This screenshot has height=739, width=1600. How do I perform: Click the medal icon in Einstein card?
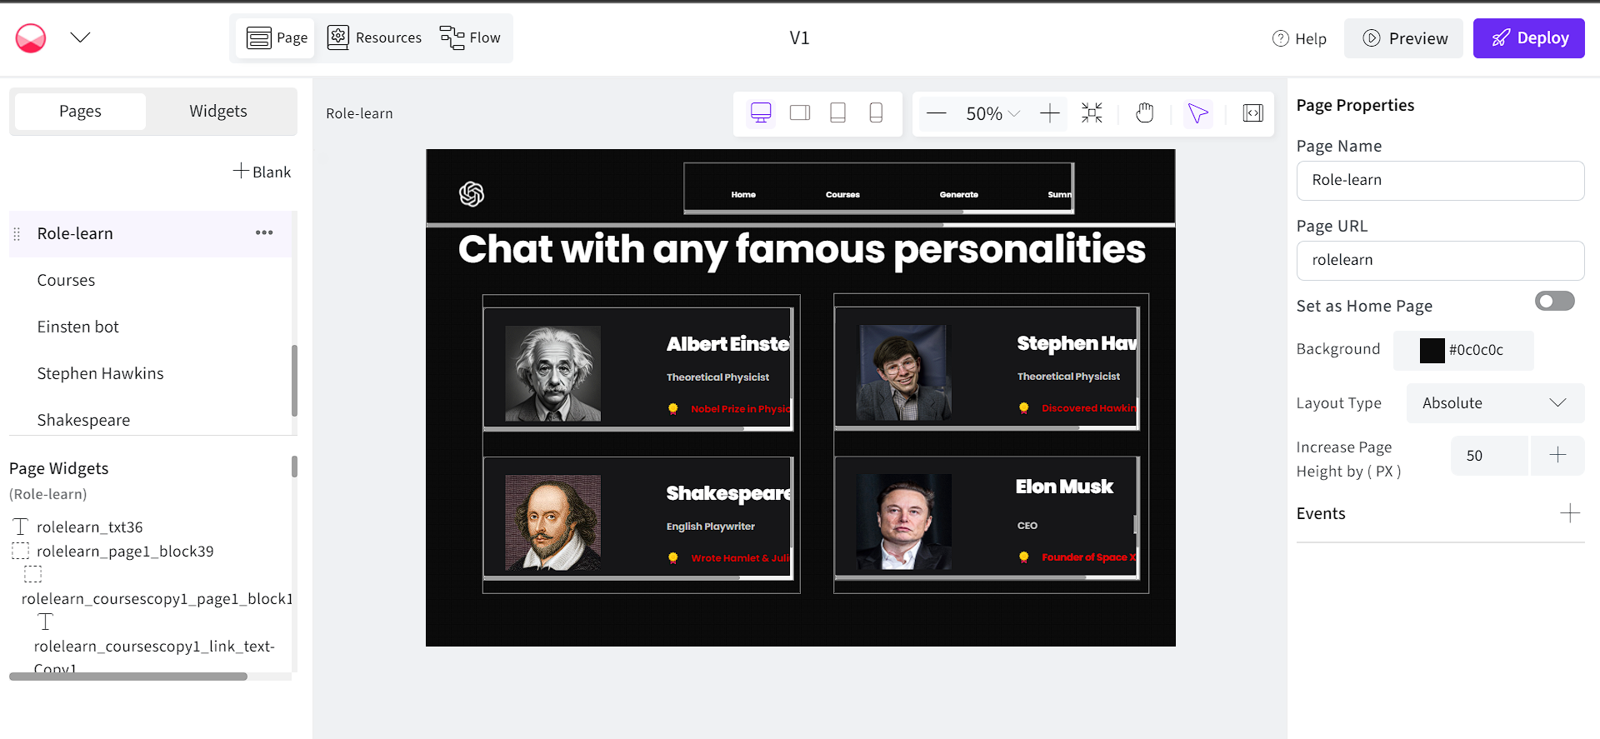(x=672, y=408)
